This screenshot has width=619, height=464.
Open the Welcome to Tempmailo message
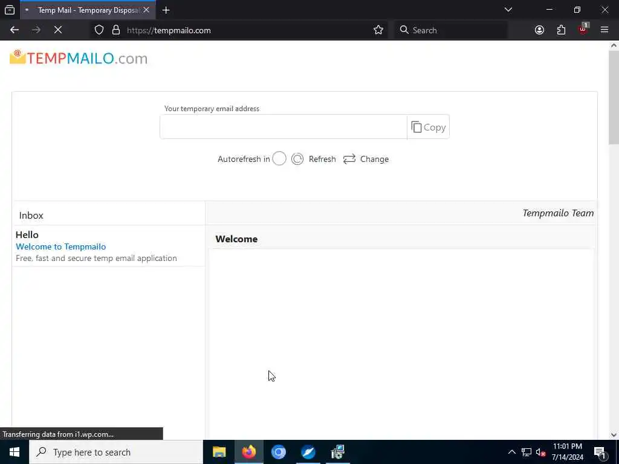pyautogui.click(x=61, y=246)
